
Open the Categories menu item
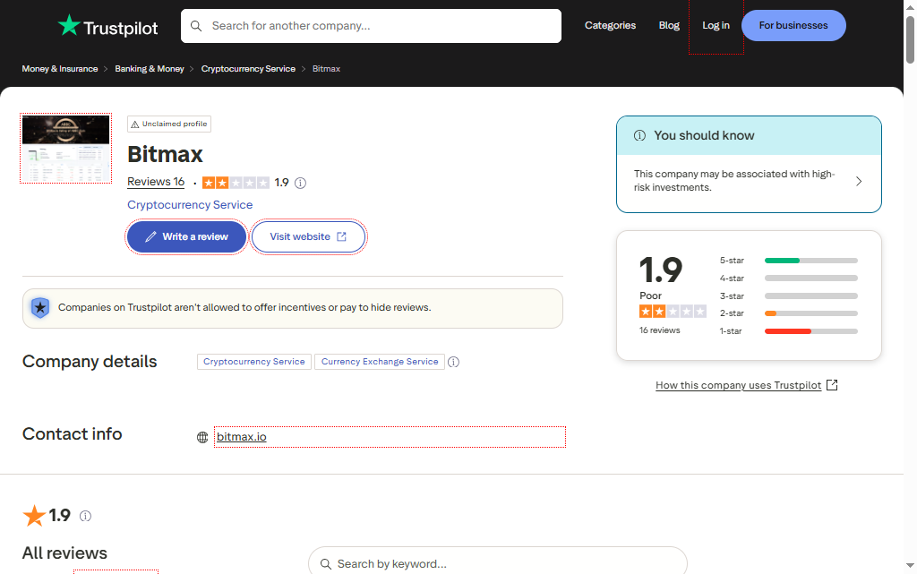point(610,25)
